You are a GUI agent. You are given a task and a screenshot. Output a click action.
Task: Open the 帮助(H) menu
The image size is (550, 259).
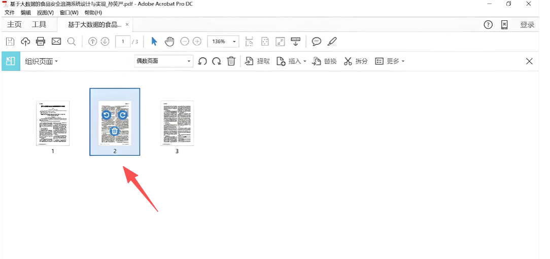(x=93, y=13)
